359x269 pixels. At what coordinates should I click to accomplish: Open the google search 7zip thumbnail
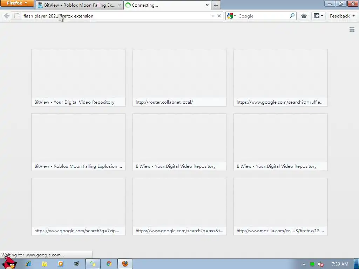(78, 207)
